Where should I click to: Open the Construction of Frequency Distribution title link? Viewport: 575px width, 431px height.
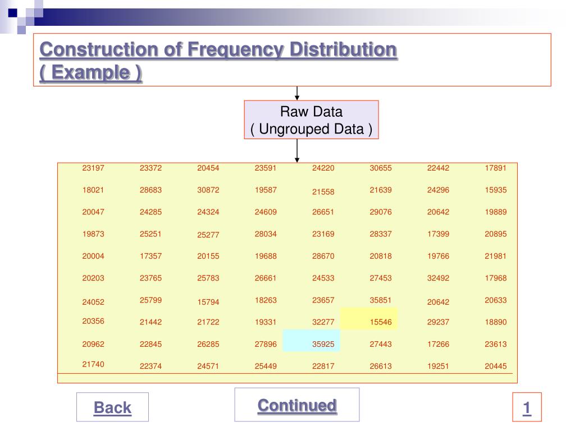click(218, 61)
